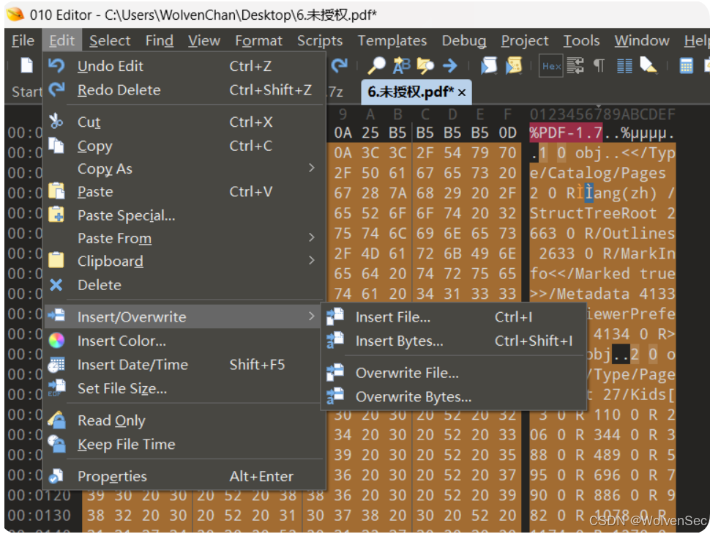Click Set File Size icon
This screenshot has height=534, width=710.
tap(56, 388)
